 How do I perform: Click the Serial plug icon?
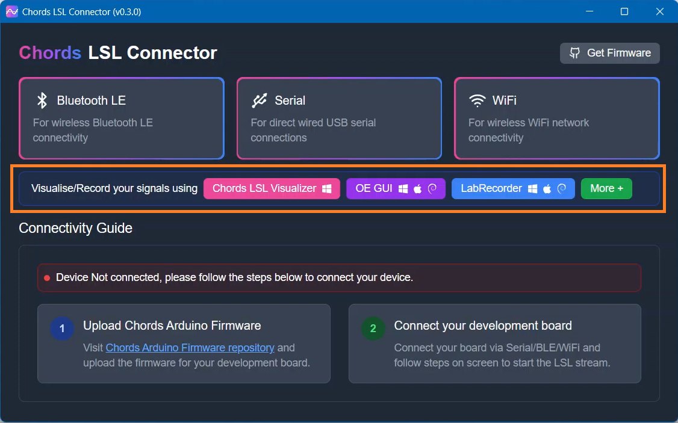click(260, 100)
